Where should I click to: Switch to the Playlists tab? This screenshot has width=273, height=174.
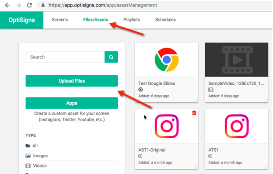click(132, 20)
